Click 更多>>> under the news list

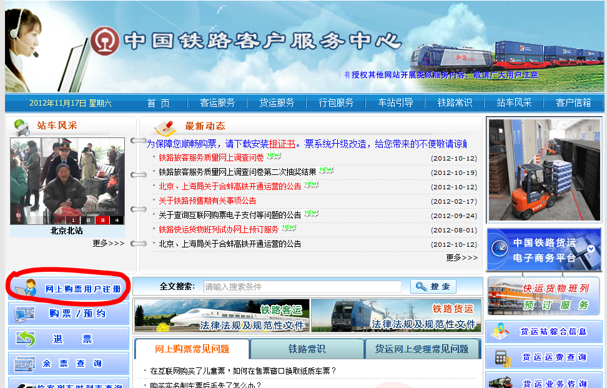(462, 257)
